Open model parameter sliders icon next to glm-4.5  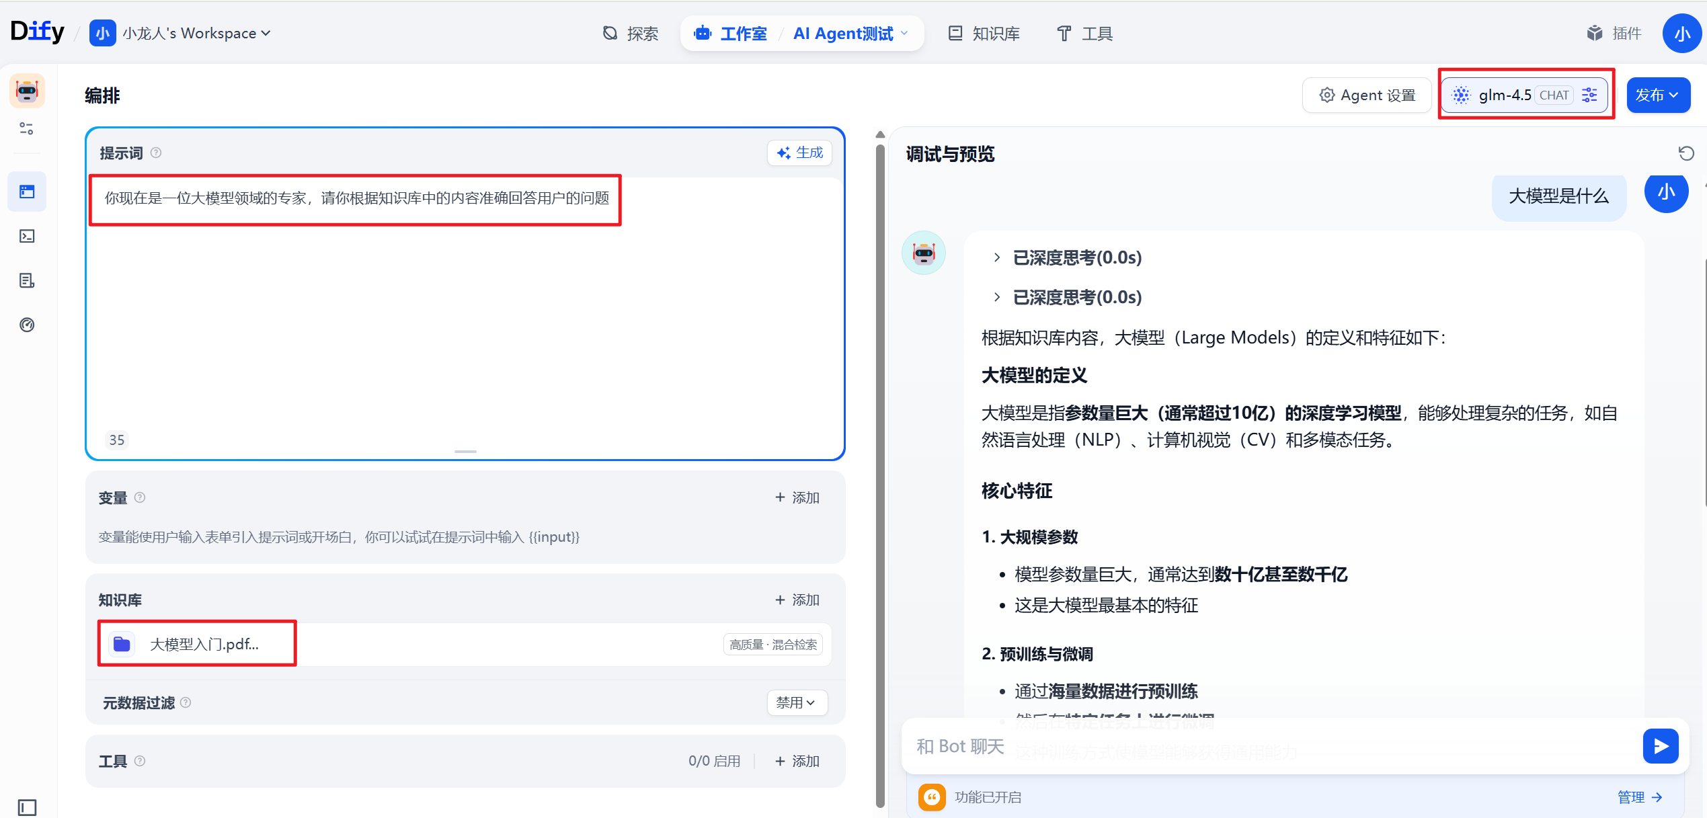(x=1589, y=95)
